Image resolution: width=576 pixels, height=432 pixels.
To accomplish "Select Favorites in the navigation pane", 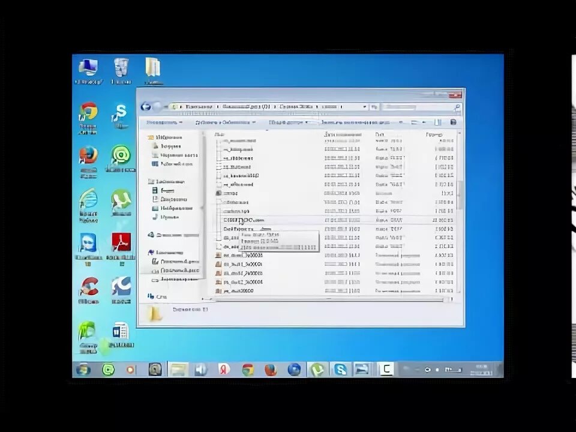I will pos(165,137).
